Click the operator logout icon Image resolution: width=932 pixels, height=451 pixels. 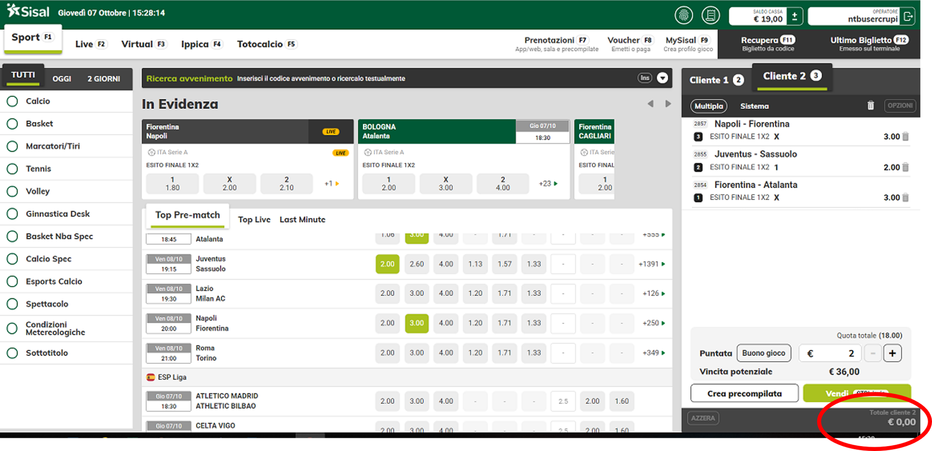(x=908, y=16)
